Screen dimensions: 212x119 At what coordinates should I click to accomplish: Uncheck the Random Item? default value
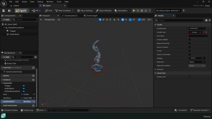click(x=190, y=77)
